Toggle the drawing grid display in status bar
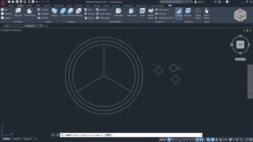The image size is (253, 142). (x=169, y=139)
